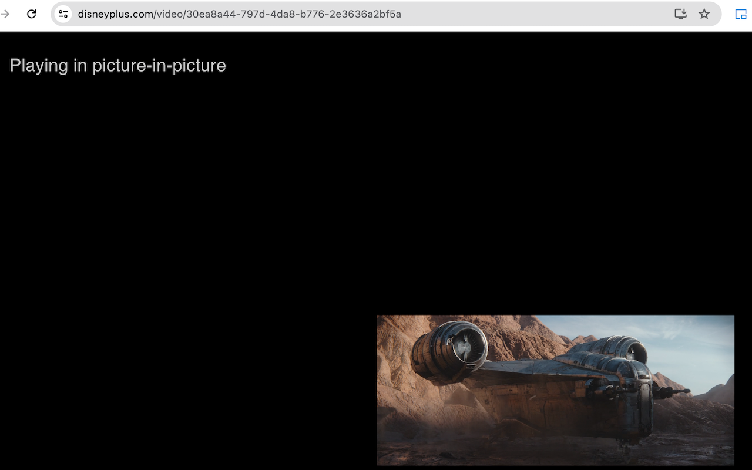
Task: Click the monitor-with-arrow cast icon
Action: 680,14
